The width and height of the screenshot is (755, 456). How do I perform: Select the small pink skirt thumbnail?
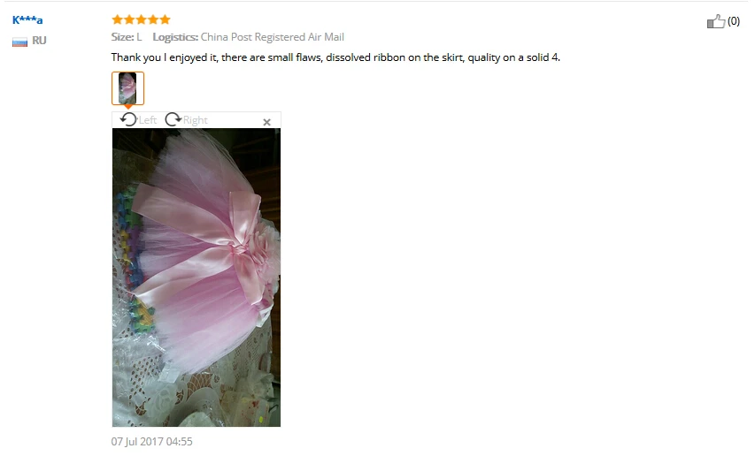pyautogui.click(x=127, y=88)
